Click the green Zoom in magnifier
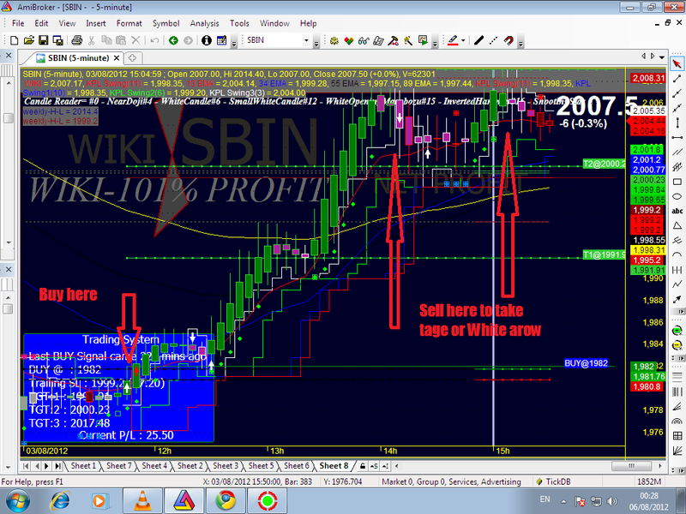The image size is (686, 514). (x=677, y=331)
